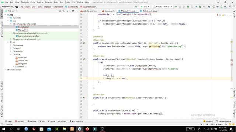Image resolution: width=236 pixels, height=132 pixels.
Task: Click the error count indicator in editor
Action: coord(219,15)
